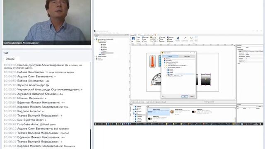
Task: Click the Бек-Булатов Олег chat message
Action: [x=25, y=120]
